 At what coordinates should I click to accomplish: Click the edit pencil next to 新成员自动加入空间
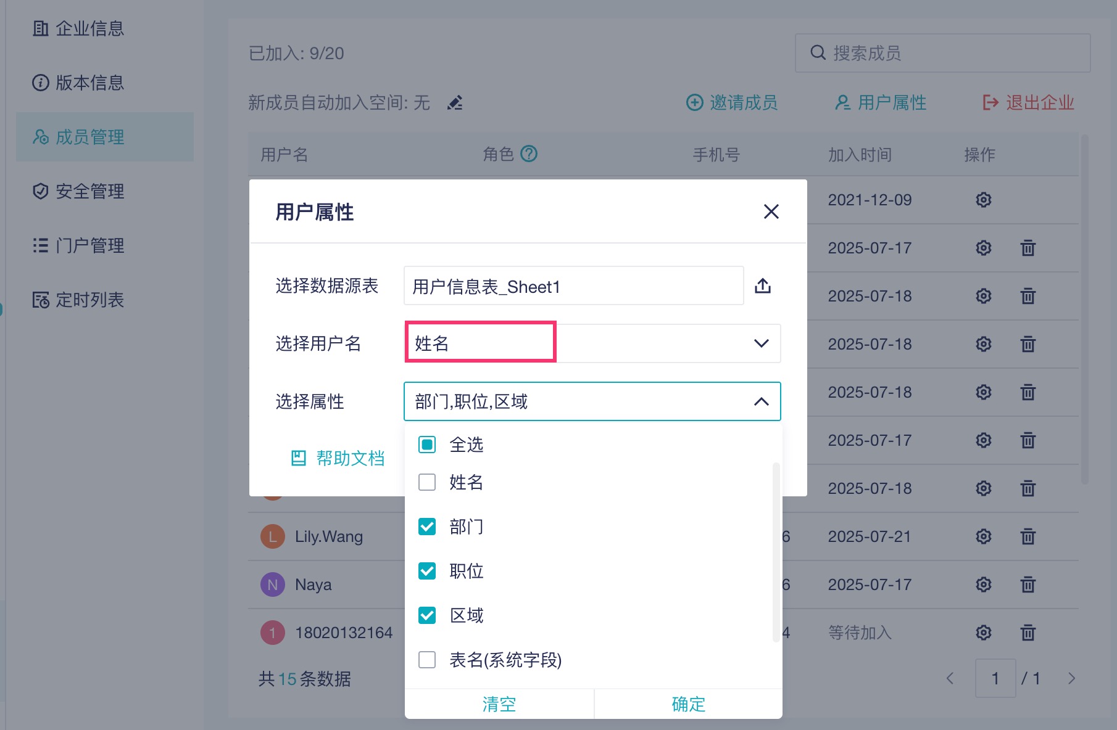455,102
